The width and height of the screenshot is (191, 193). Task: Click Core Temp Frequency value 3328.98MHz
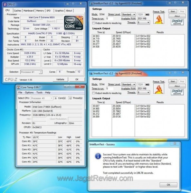click(x=57, y=115)
